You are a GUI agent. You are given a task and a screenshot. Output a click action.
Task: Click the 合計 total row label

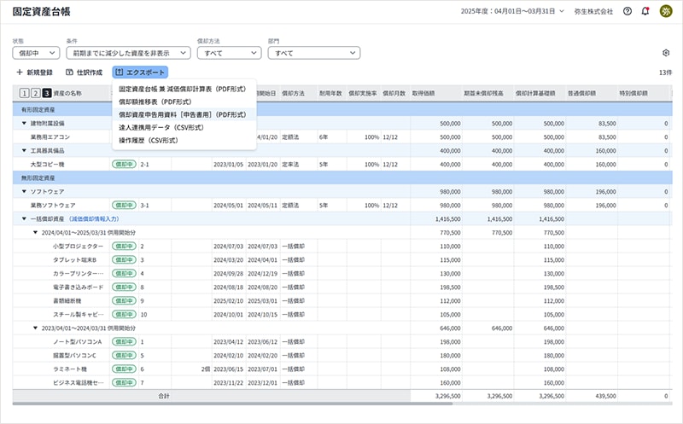click(x=164, y=396)
